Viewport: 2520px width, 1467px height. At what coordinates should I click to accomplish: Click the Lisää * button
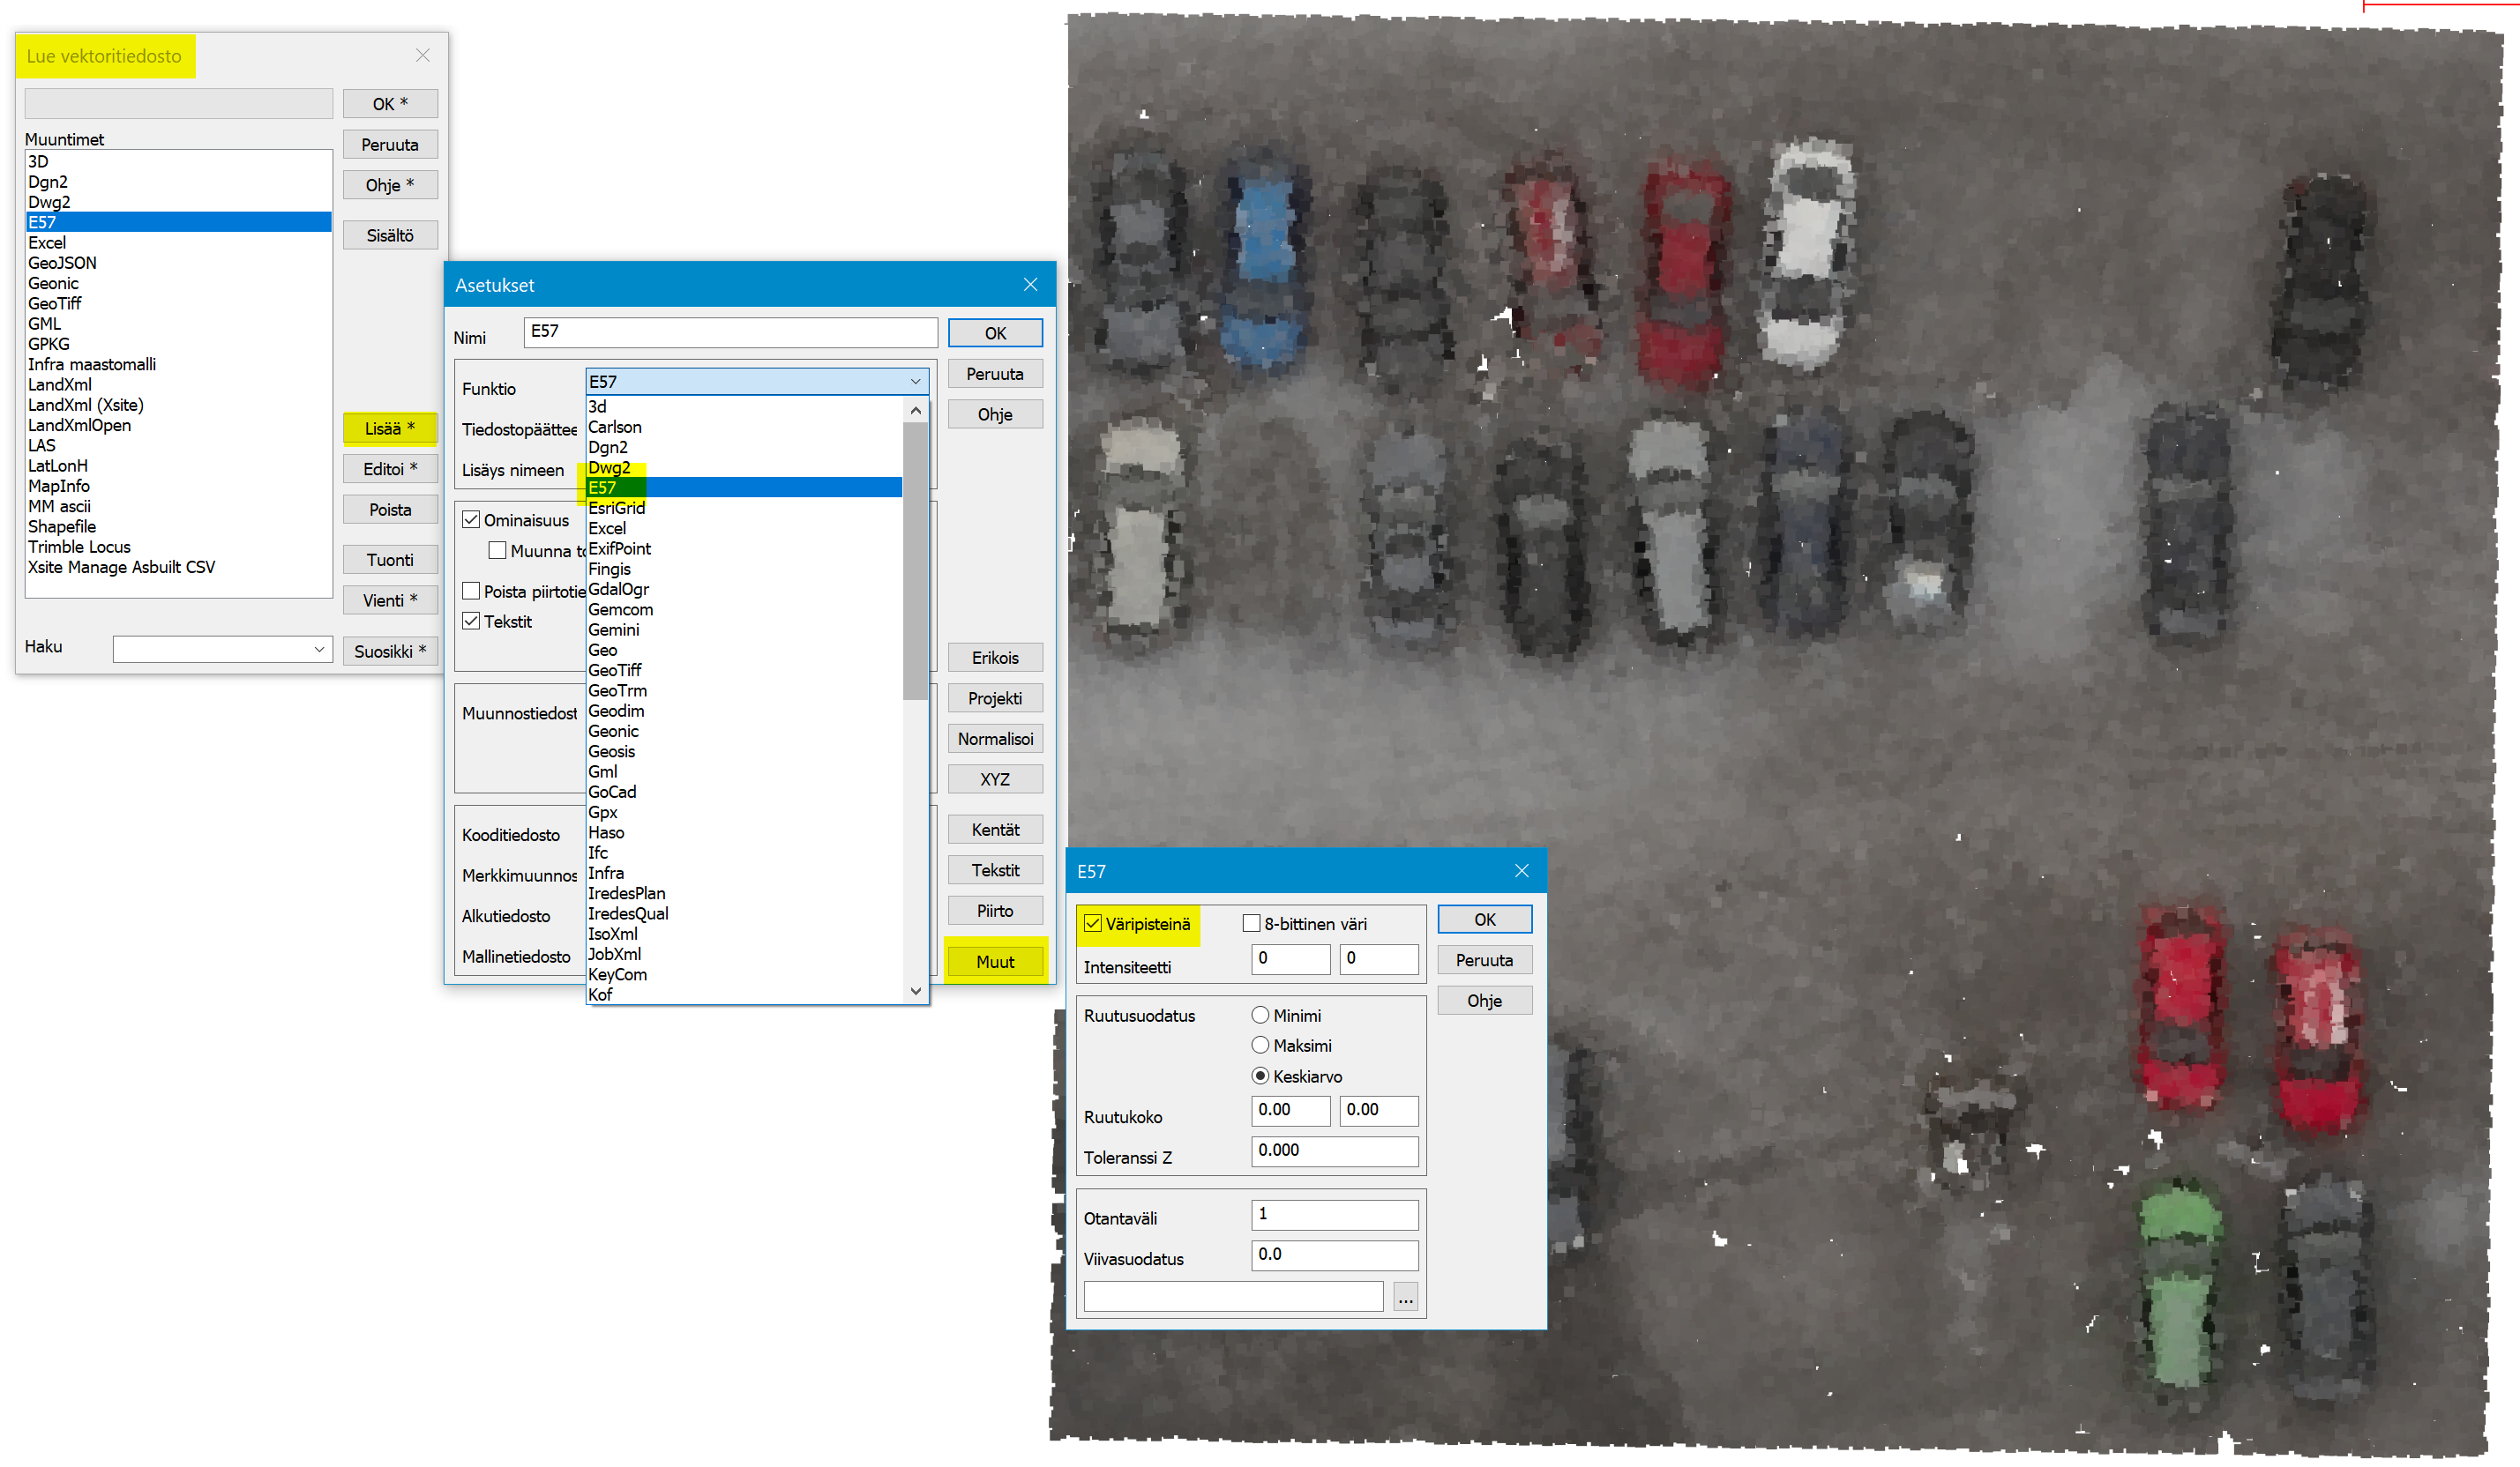pyautogui.click(x=389, y=428)
